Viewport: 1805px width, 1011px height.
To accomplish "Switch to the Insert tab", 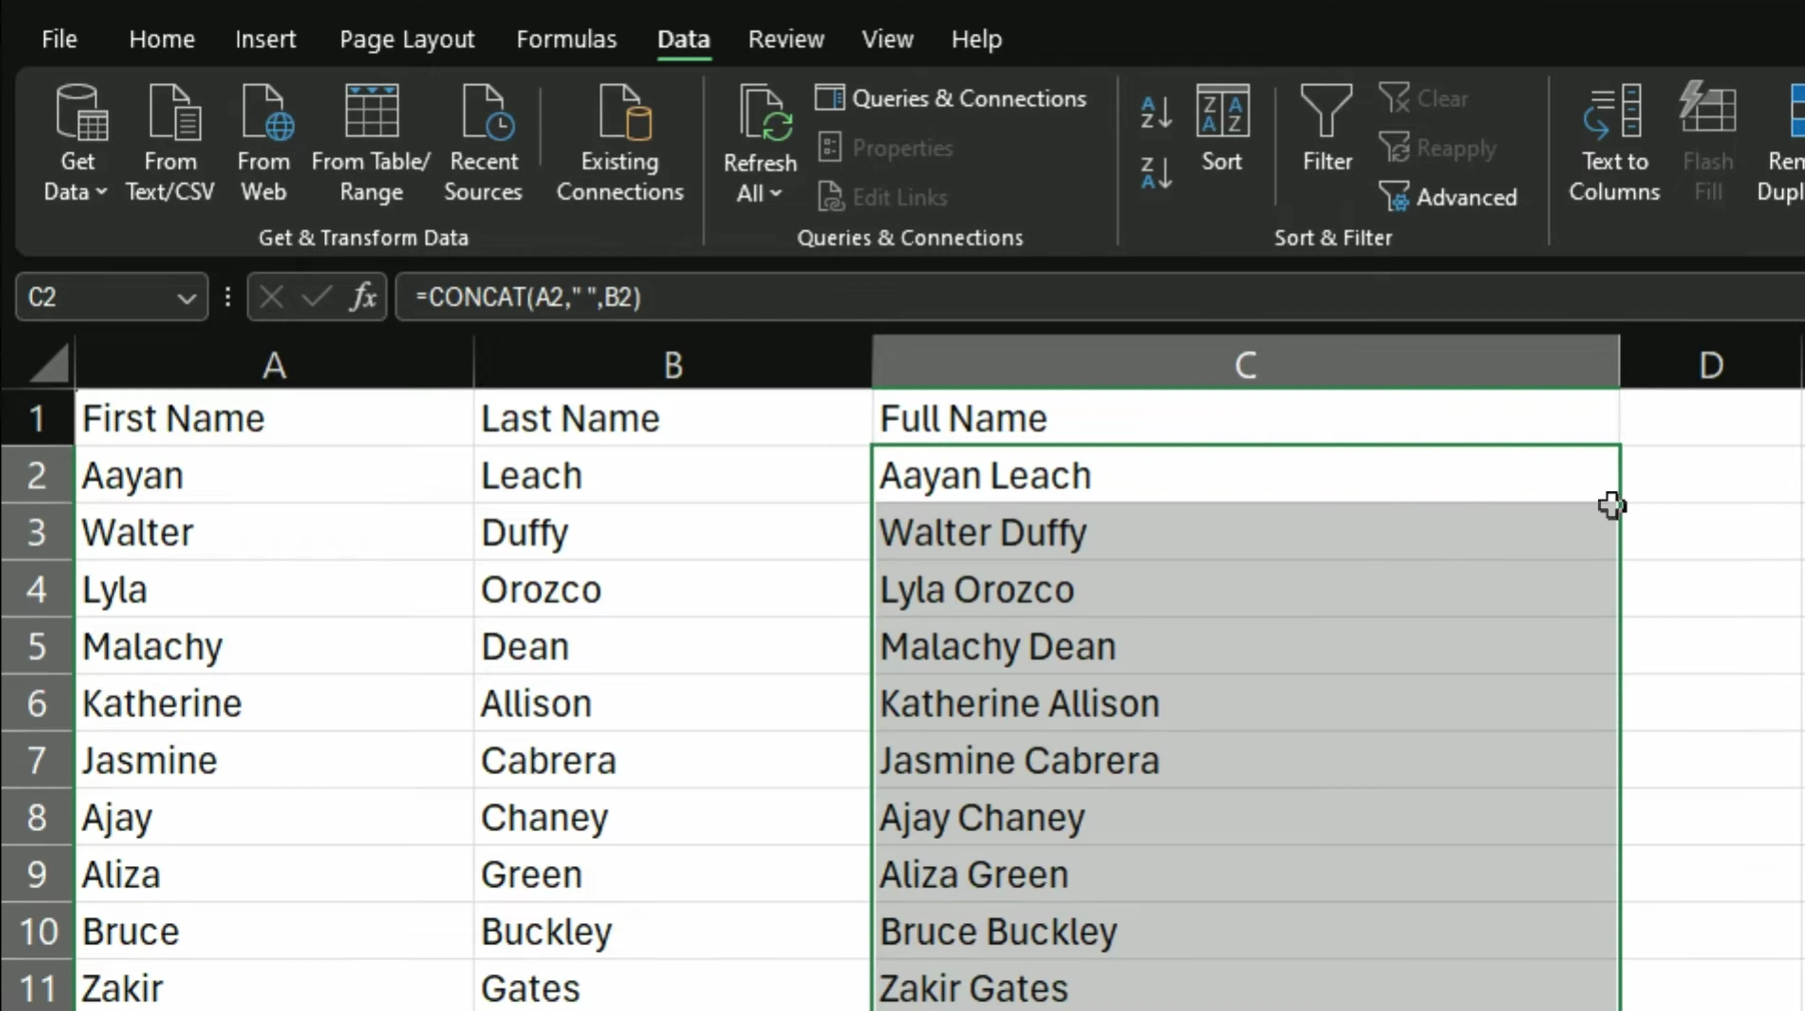I will click(266, 39).
